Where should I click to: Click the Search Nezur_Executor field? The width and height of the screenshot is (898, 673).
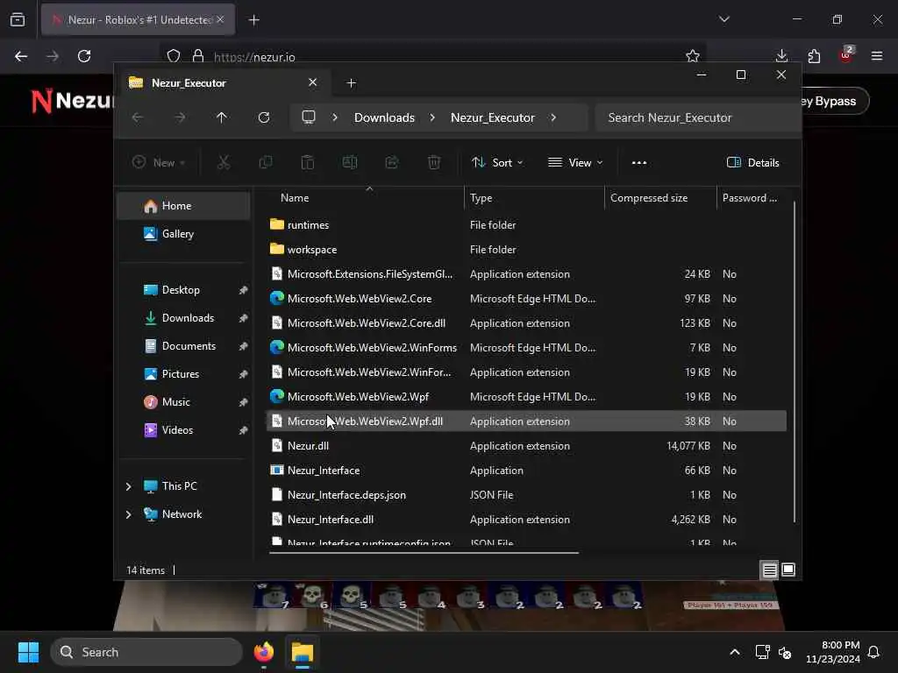(697, 117)
